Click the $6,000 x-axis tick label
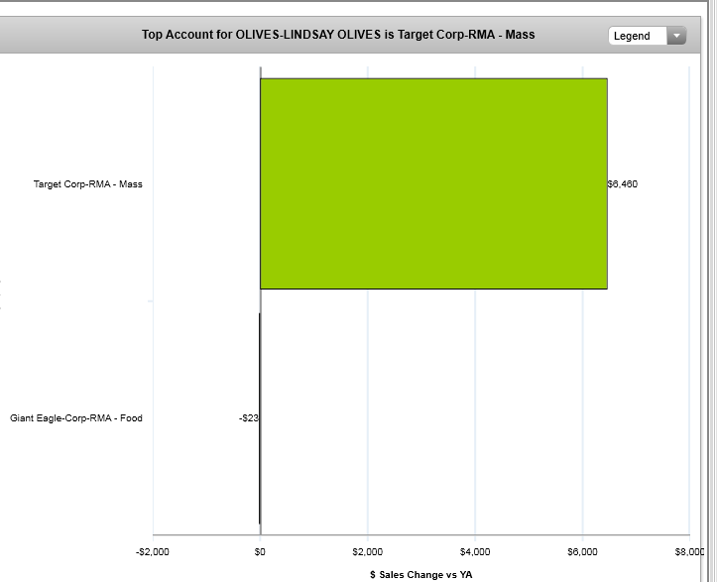Screen dimensions: 717x582 582,551
